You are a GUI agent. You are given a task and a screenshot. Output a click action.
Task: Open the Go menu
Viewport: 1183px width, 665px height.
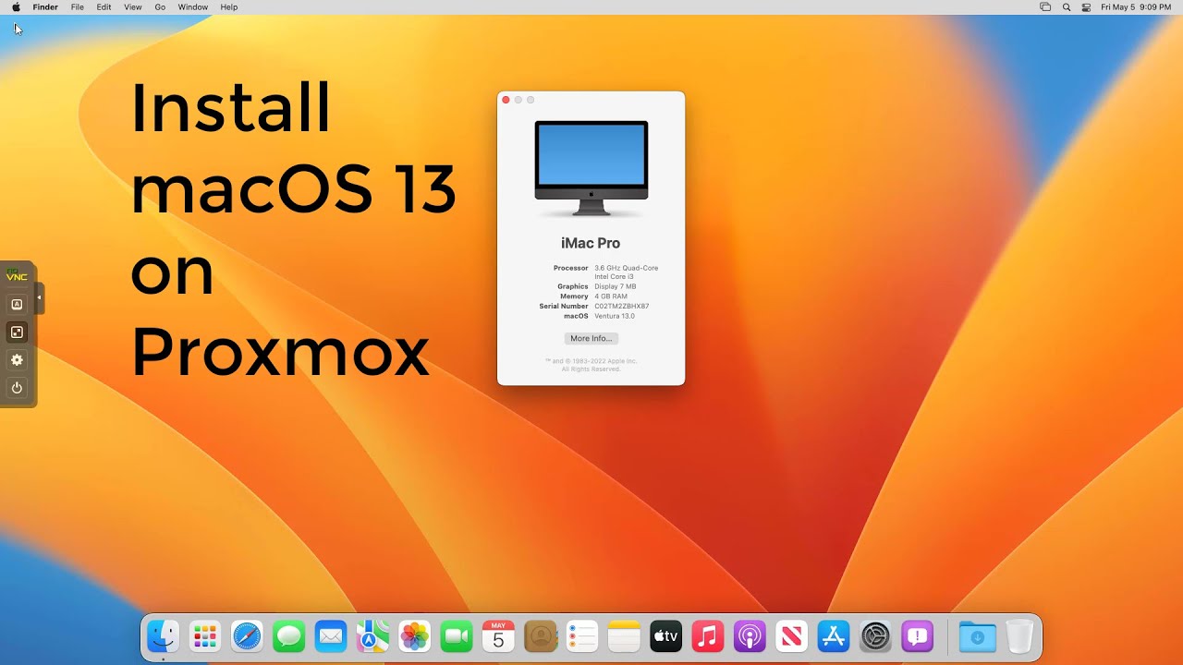pyautogui.click(x=160, y=6)
